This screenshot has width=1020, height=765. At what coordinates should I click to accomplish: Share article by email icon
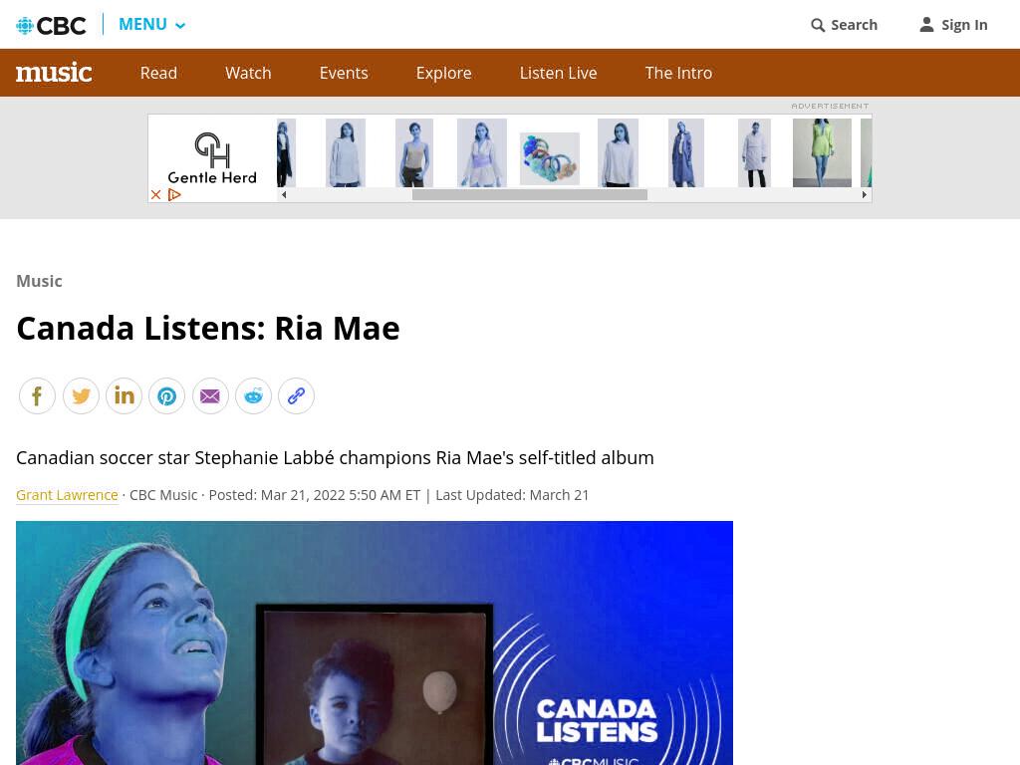click(x=210, y=395)
